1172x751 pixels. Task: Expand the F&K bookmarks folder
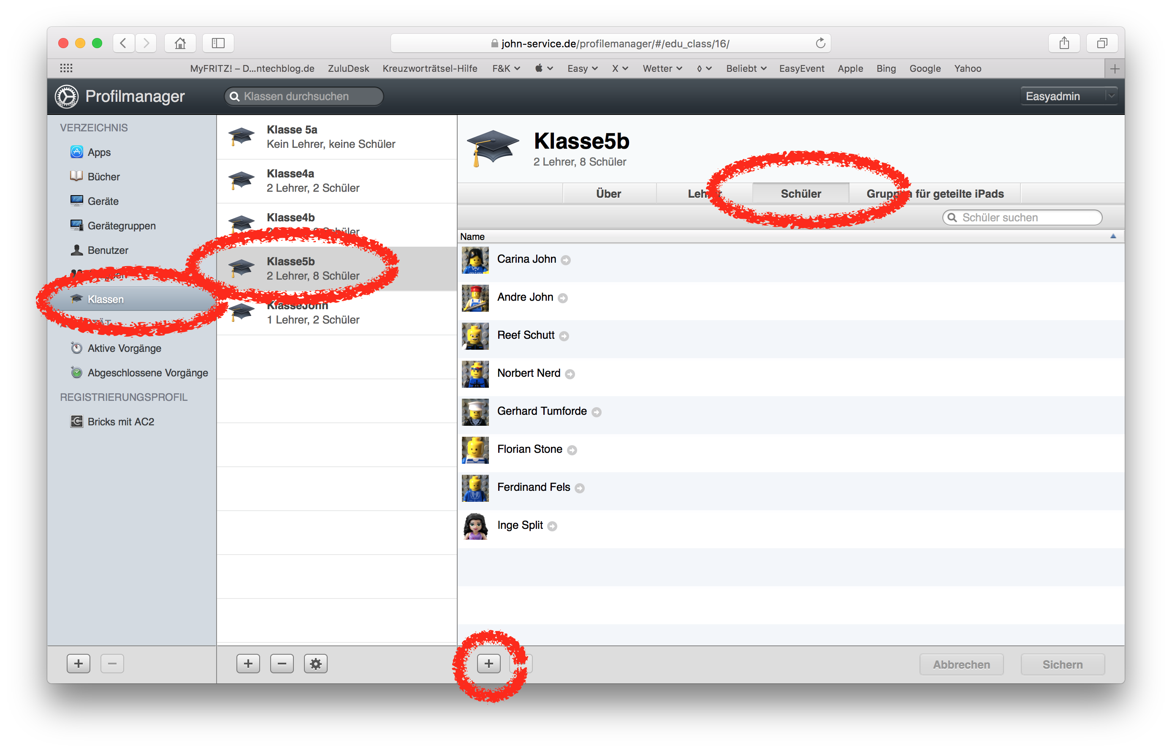[506, 68]
